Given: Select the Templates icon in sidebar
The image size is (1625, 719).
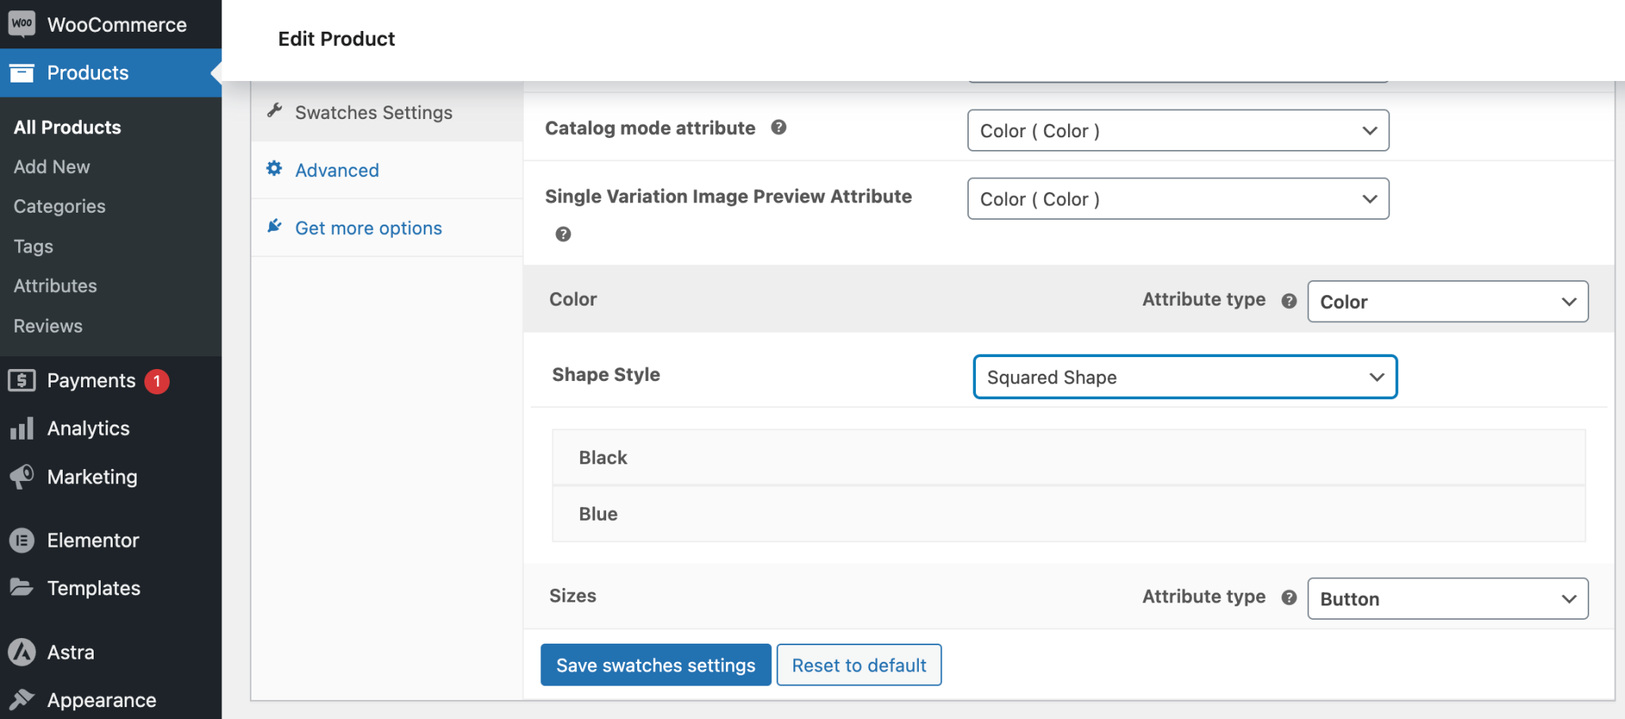Looking at the screenshot, I should [x=22, y=588].
